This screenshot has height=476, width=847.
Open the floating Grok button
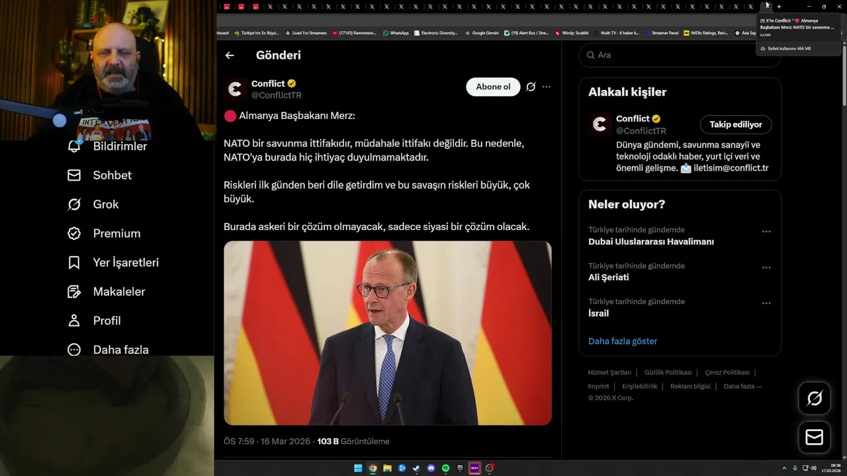pos(814,398)
